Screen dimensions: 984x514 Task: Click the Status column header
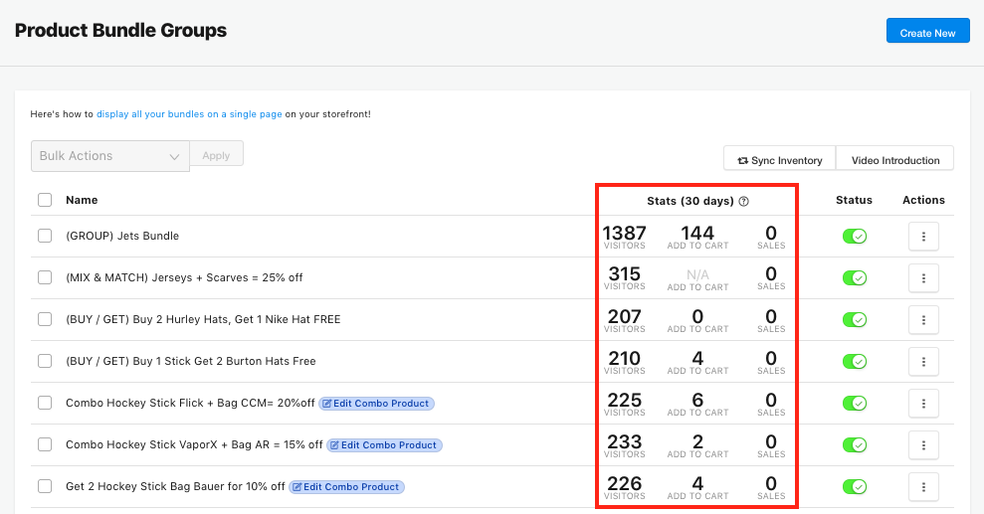(854, 200)
